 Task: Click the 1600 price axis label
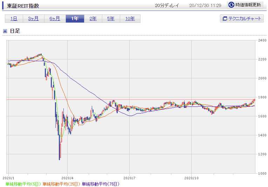(x=262, y=116)
